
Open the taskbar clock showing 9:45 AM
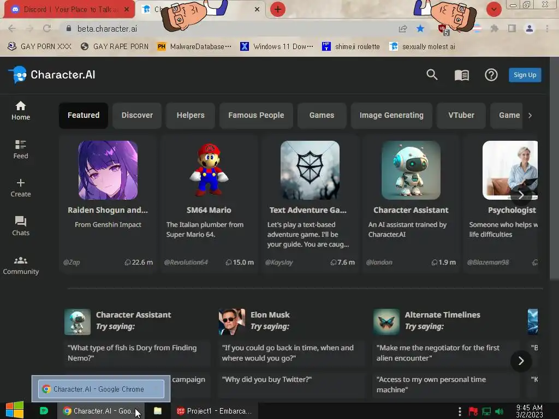[x=530, y=411]
